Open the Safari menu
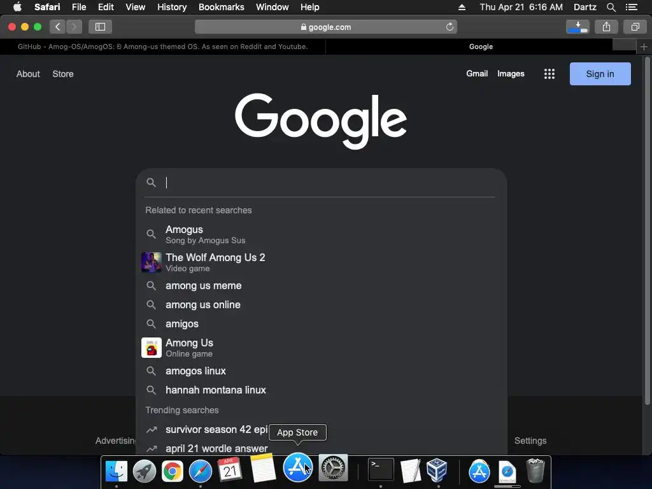Screen dimensions: 652x489 coord(47,7)
